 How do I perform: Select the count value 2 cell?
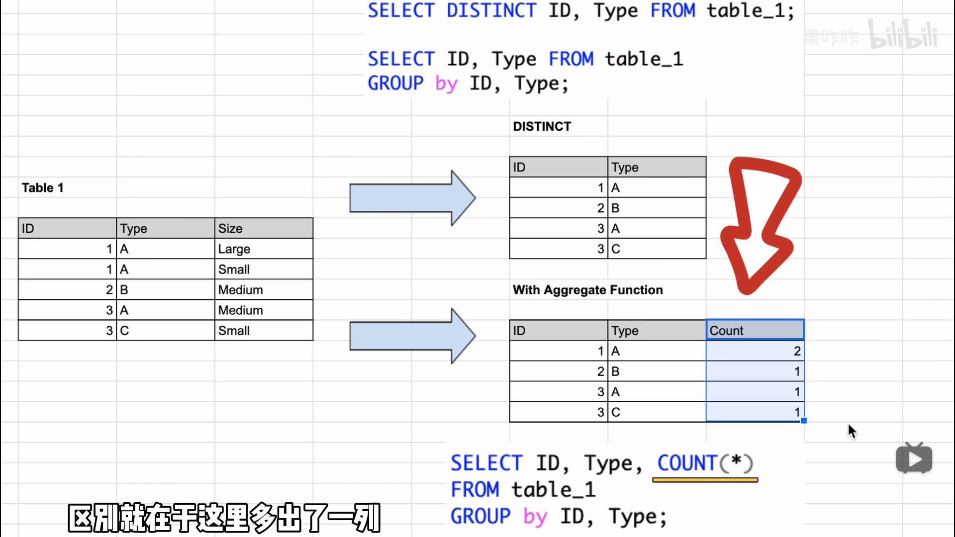pyautogui.click(x=755, y=351)
